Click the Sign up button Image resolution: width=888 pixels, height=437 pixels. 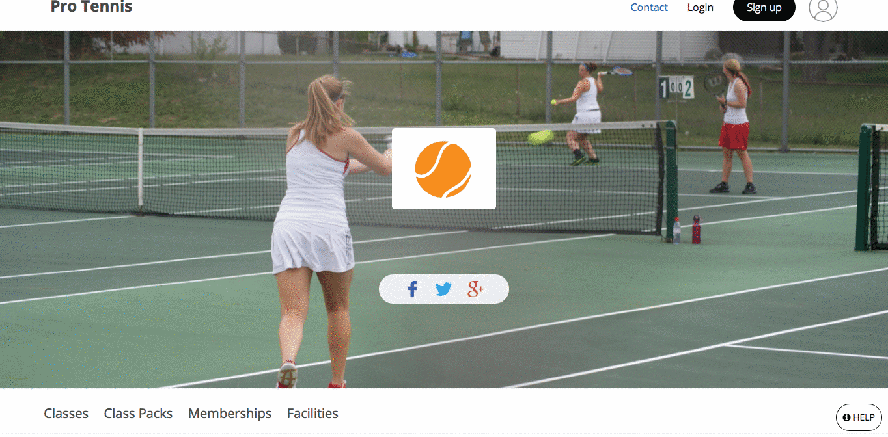[764, 8]
